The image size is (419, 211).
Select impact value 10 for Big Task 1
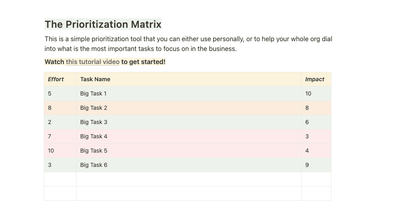click(x=309, y=93)
